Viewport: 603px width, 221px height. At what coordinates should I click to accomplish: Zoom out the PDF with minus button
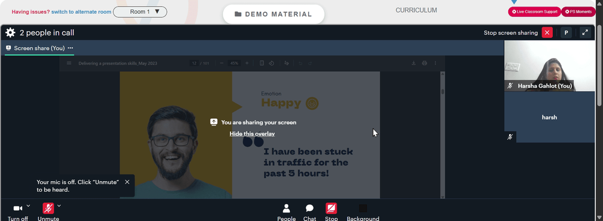pyautogui.click(x=221, y=63)
